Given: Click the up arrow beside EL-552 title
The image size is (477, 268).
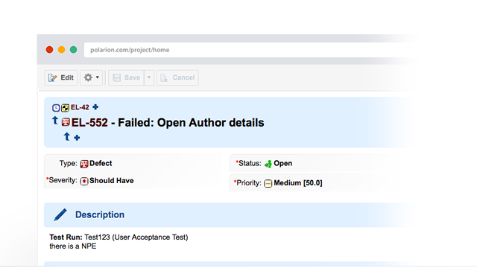Looking at the screenshot, I should [55, 121].
